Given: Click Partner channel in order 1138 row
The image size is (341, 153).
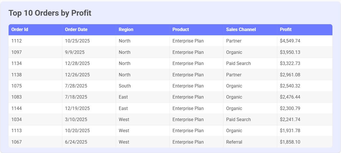Looking at the screenshot, I should (234, 75).
